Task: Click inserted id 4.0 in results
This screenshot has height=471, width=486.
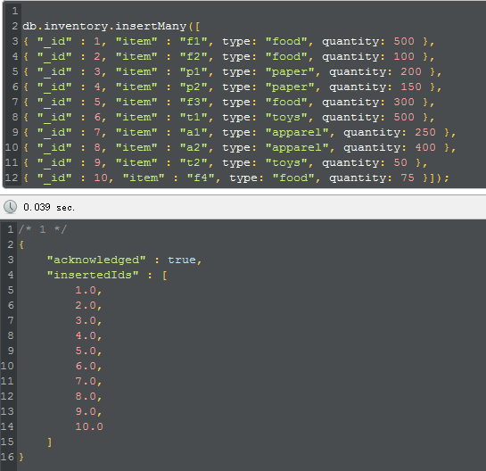Action: point(86,335)
